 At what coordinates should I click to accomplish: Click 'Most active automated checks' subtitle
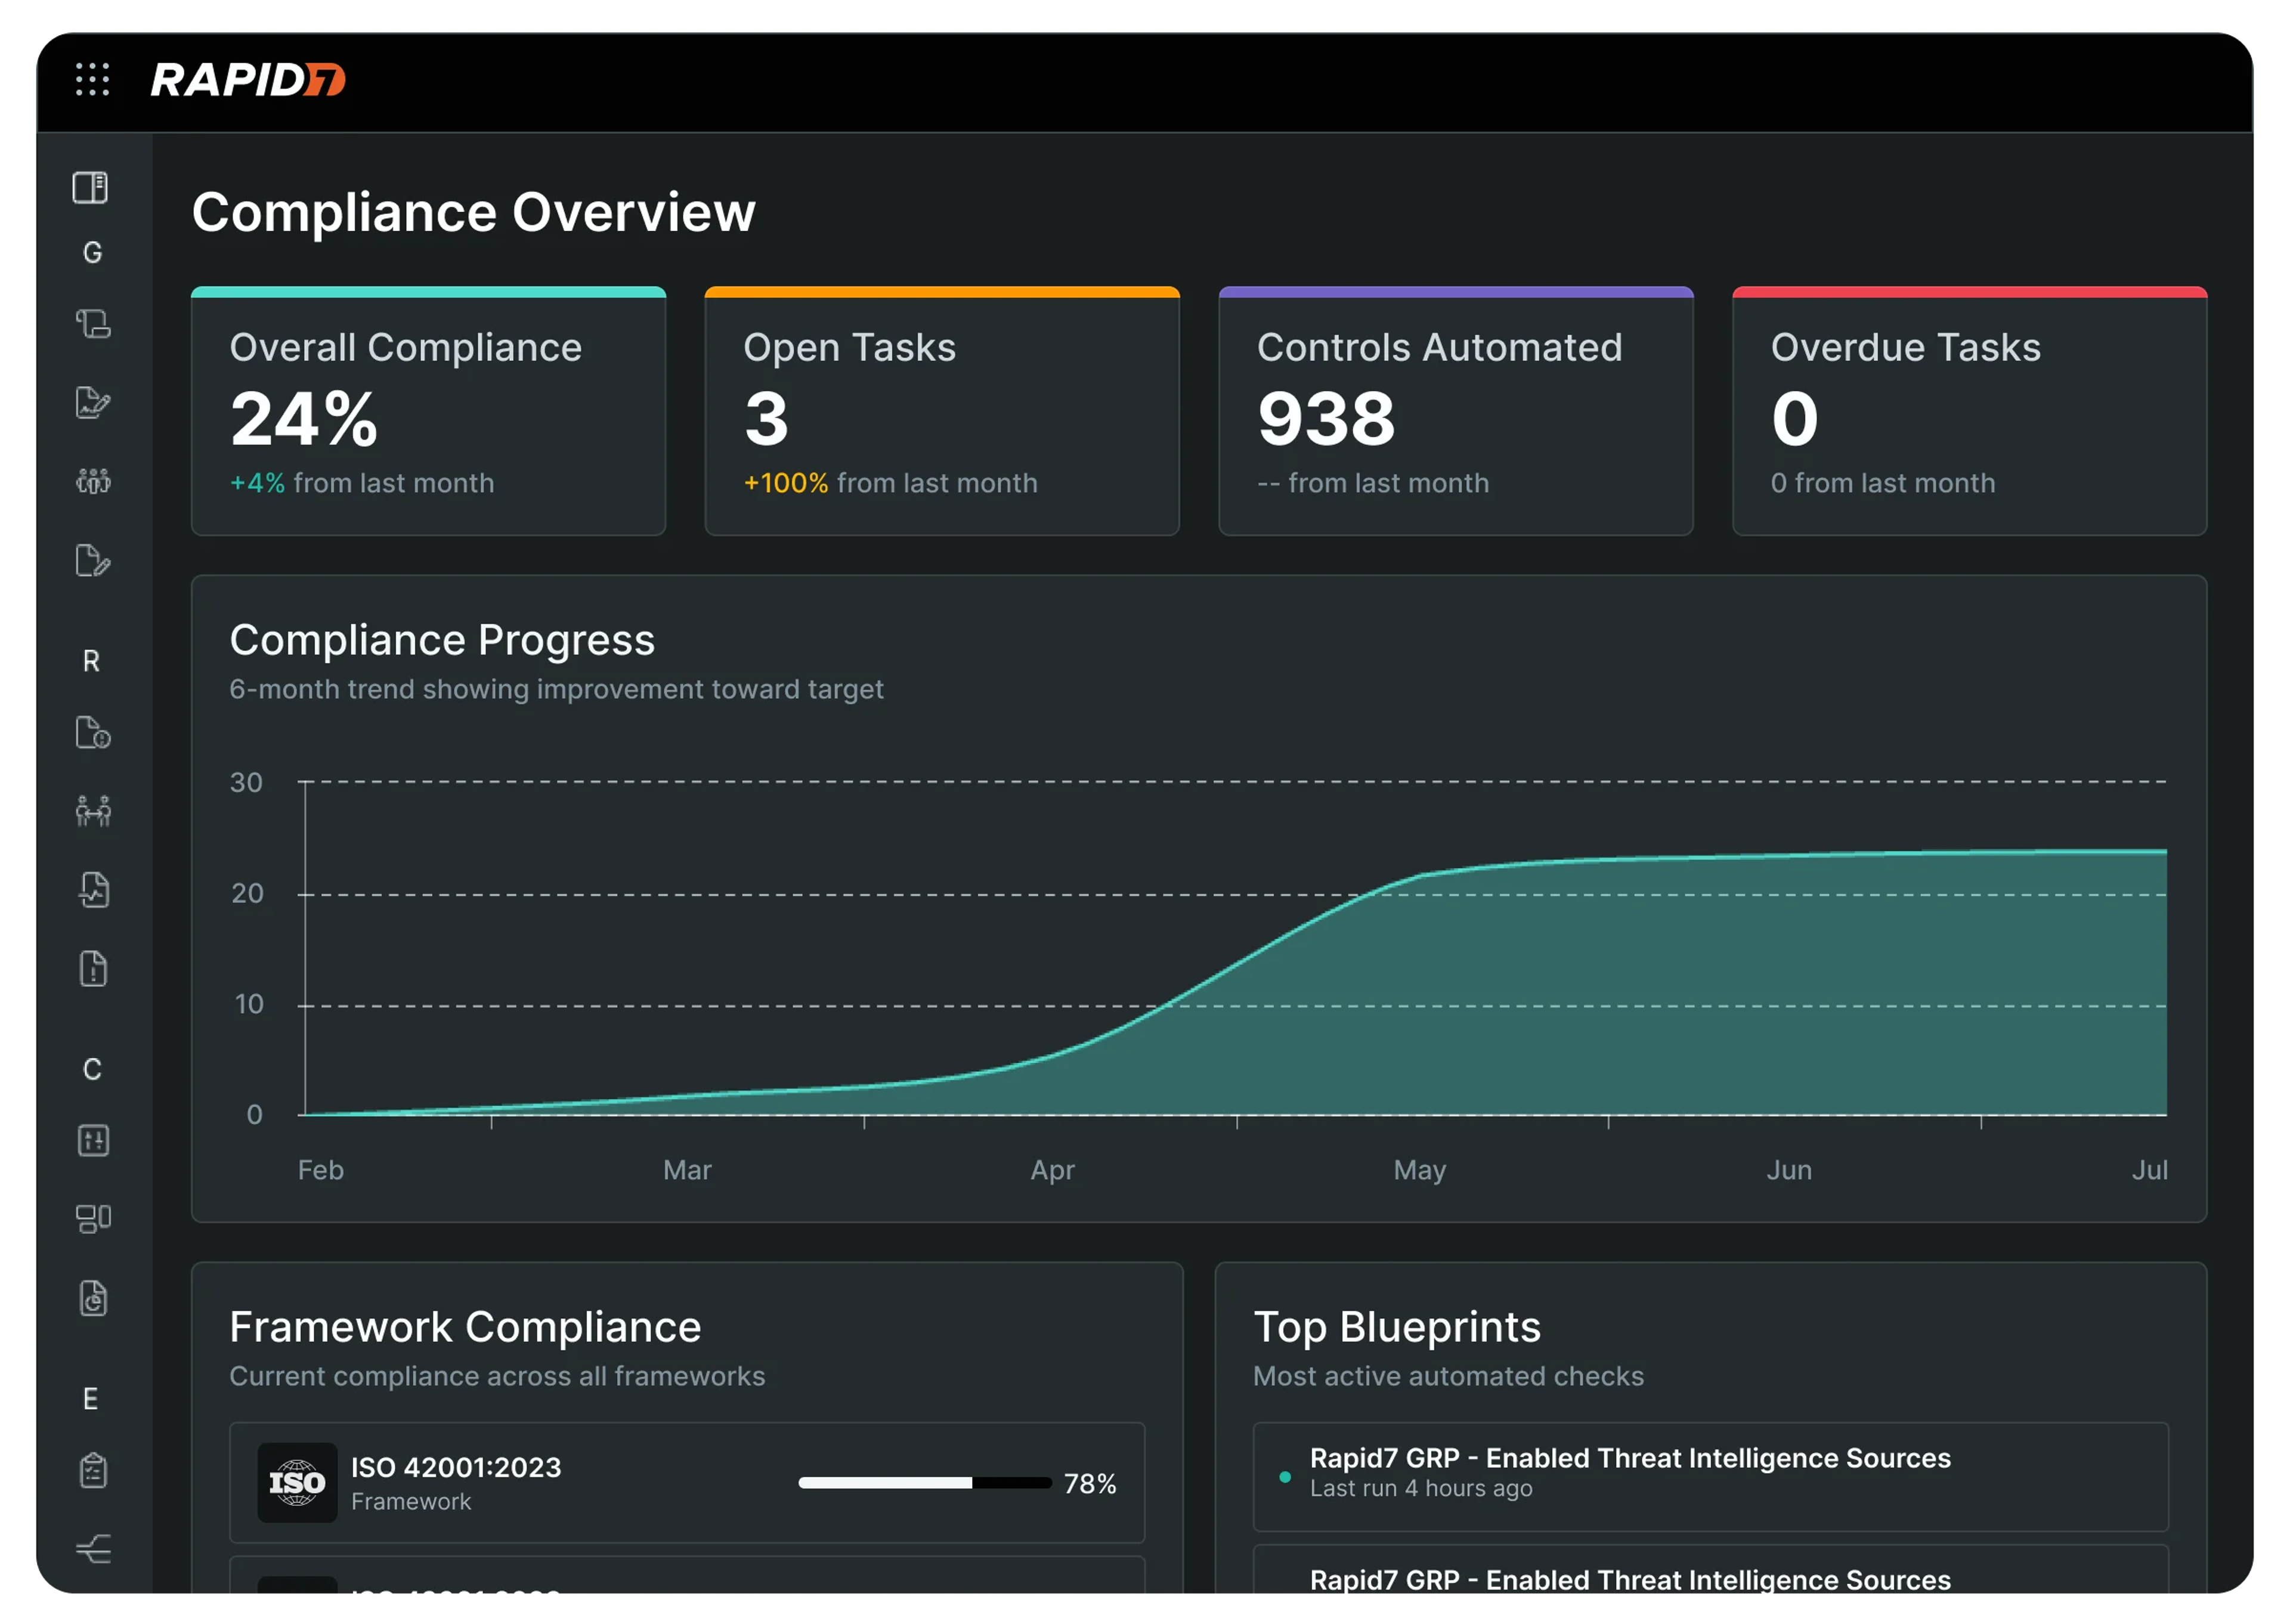(1448, 1376)
